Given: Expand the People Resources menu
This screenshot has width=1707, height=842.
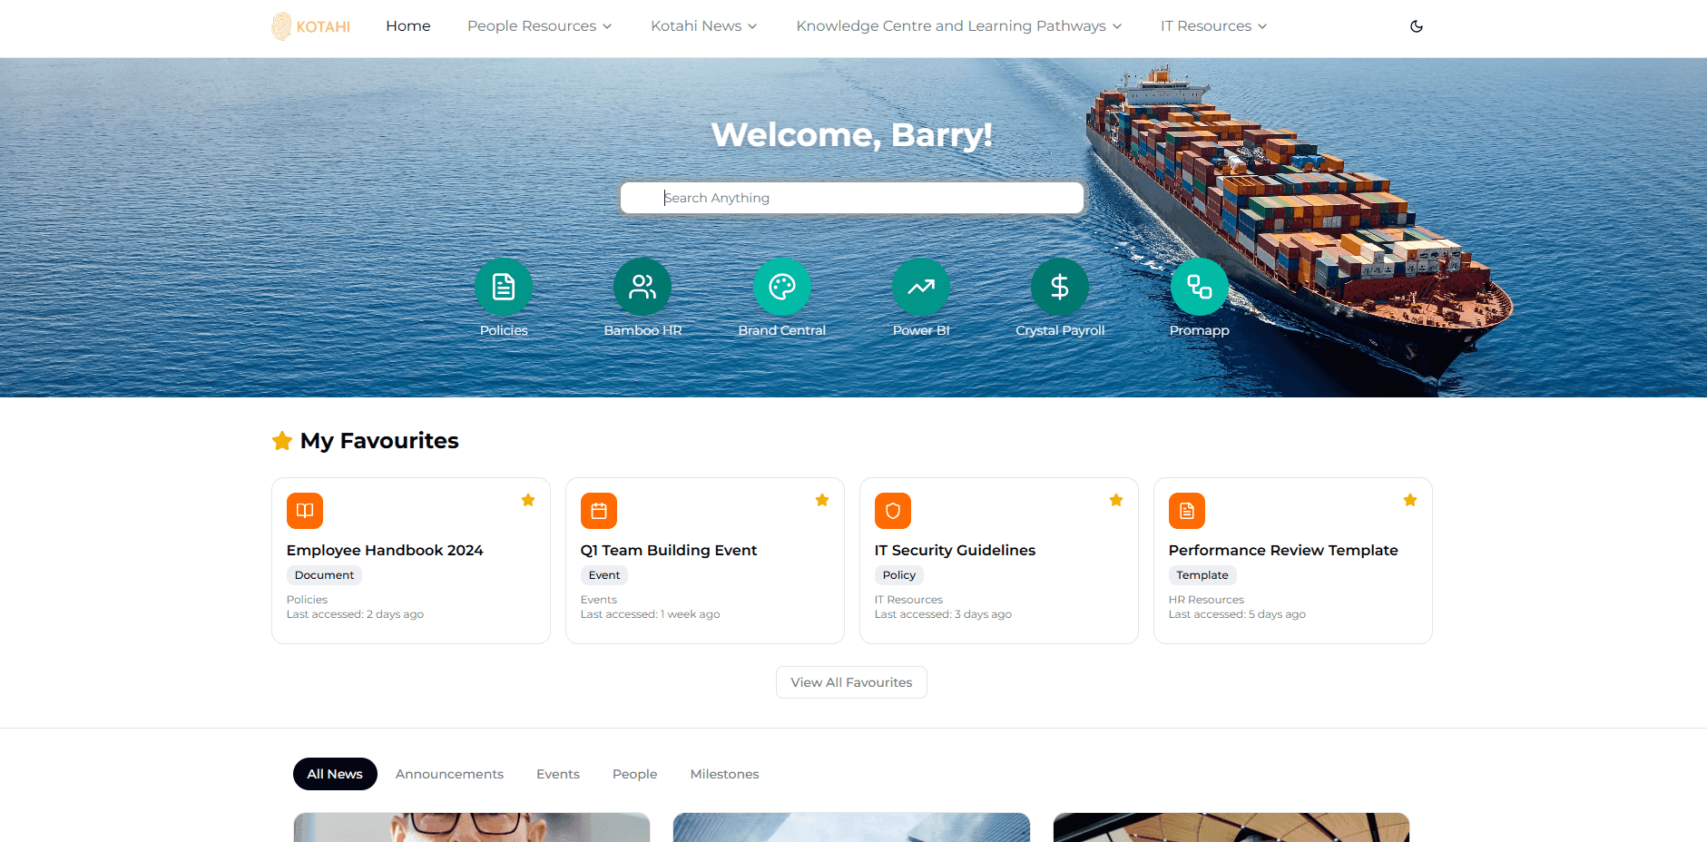Looking at the screenshot, I should (540, 26).
